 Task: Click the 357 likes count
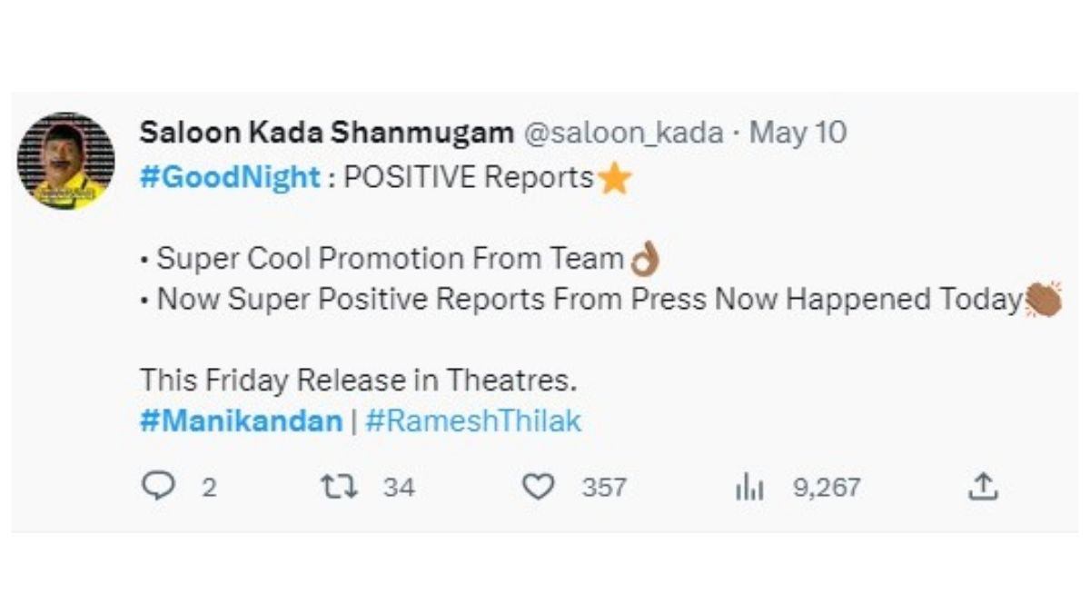point(604,488)
